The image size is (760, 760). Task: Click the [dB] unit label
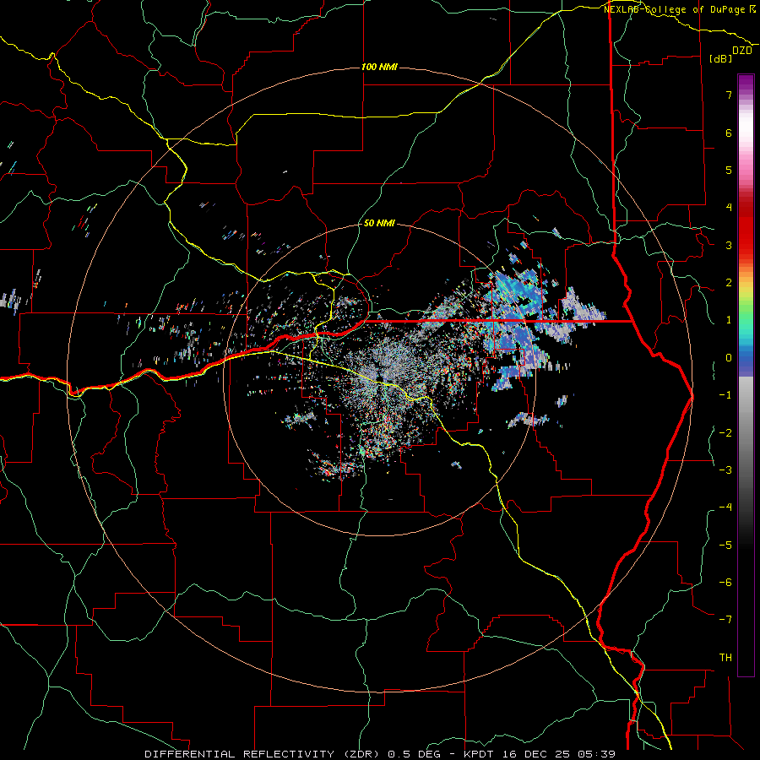click(720, 58)
